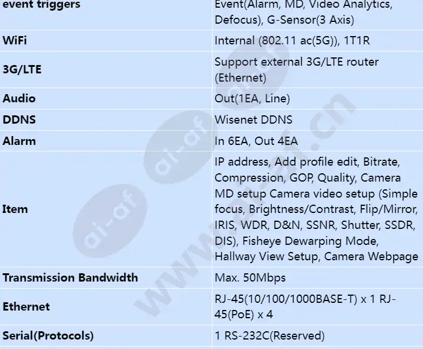Click the G-Sensor(3 Axis) text
The width and height of the screenshot is (423, 349).
tap(310, 20)
